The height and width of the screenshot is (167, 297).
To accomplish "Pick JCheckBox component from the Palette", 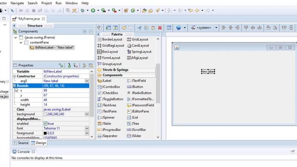I will (108, 93).
